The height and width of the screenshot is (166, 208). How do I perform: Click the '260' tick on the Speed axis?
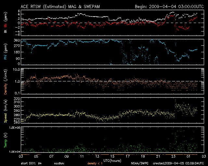[17, 122]
